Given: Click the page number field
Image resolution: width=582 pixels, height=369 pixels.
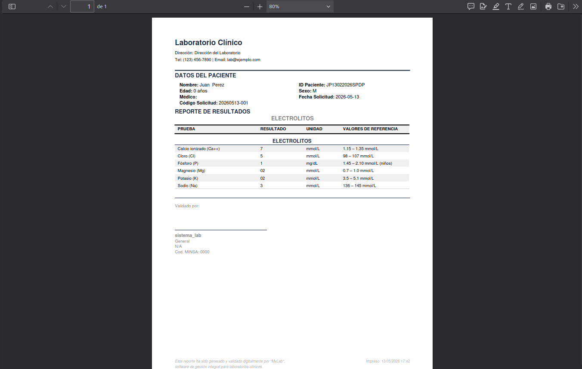Looking at the screenshot, I should (82, 6).
